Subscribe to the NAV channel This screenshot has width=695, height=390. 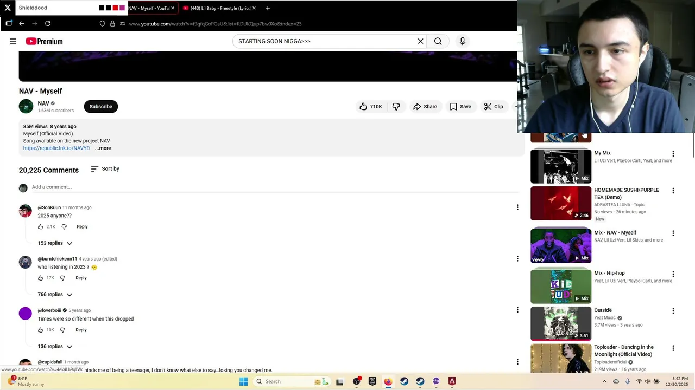[x=101, y=107]
